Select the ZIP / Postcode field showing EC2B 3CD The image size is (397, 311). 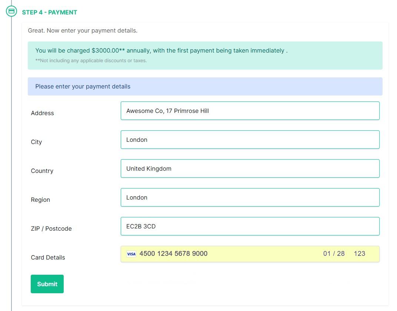coord(250,226)
